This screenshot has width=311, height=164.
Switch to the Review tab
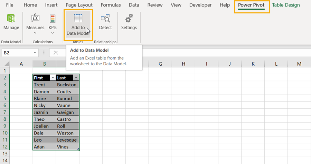coord(155,5)
